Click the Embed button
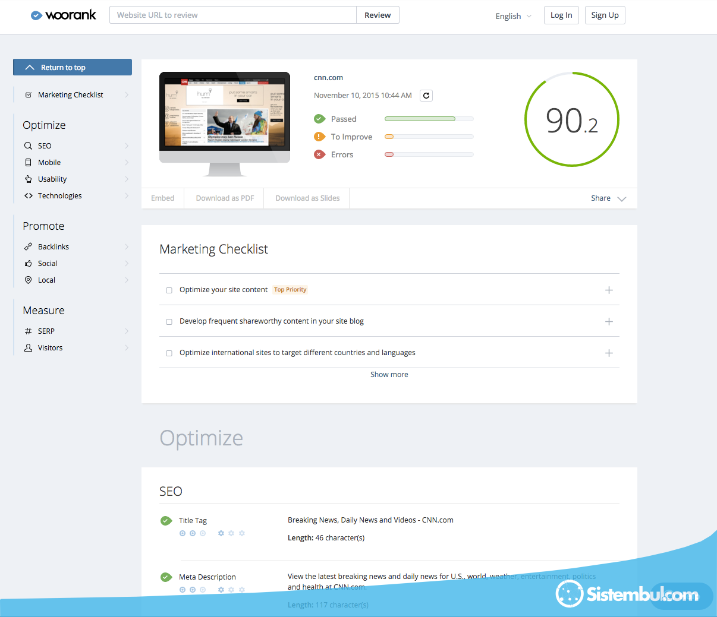The width and height of the screenshot is (717, 617). click(163, 198)
